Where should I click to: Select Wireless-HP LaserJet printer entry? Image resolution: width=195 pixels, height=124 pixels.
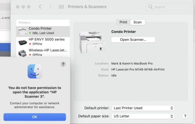pos(43,52)
